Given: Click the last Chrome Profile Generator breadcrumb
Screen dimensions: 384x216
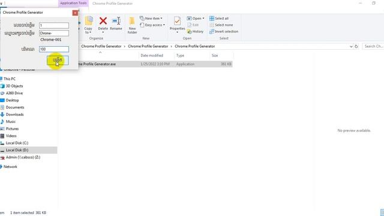Looking at the screenshot, I should [x=194, y=46].
